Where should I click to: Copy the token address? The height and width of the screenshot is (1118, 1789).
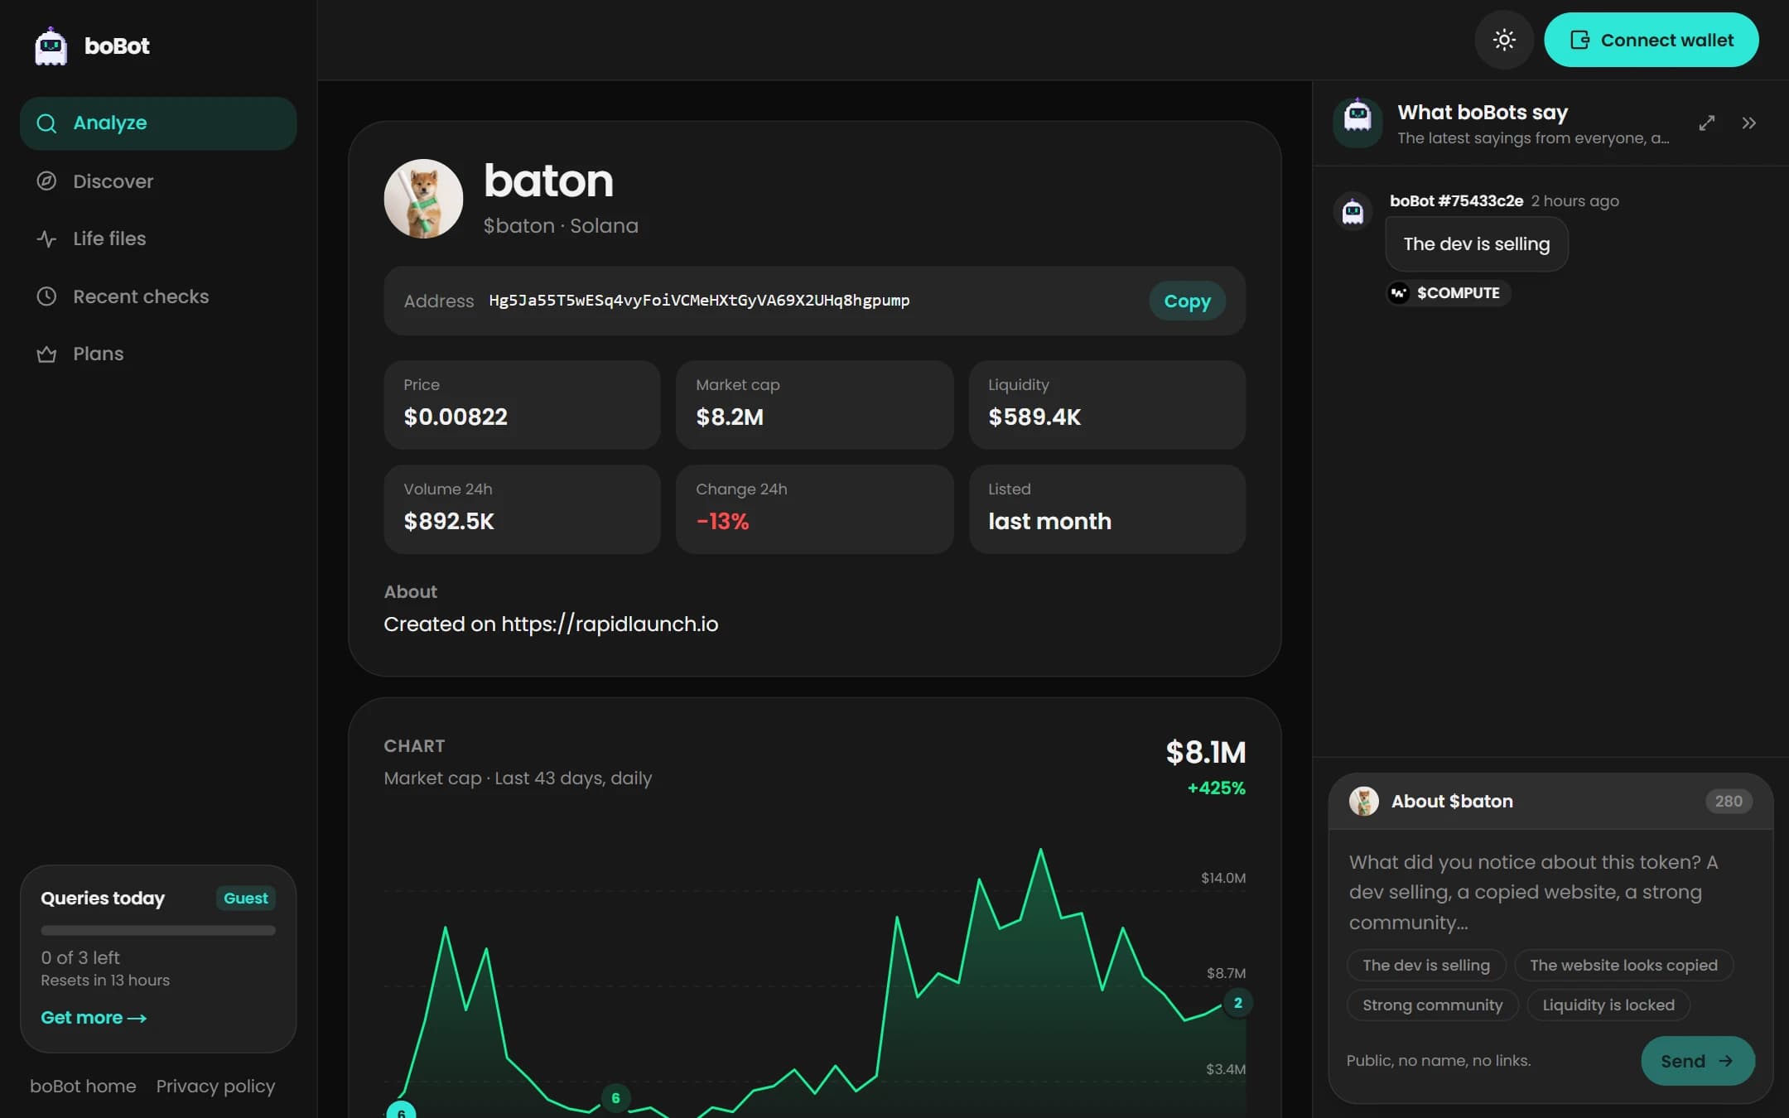(1187, 301)
